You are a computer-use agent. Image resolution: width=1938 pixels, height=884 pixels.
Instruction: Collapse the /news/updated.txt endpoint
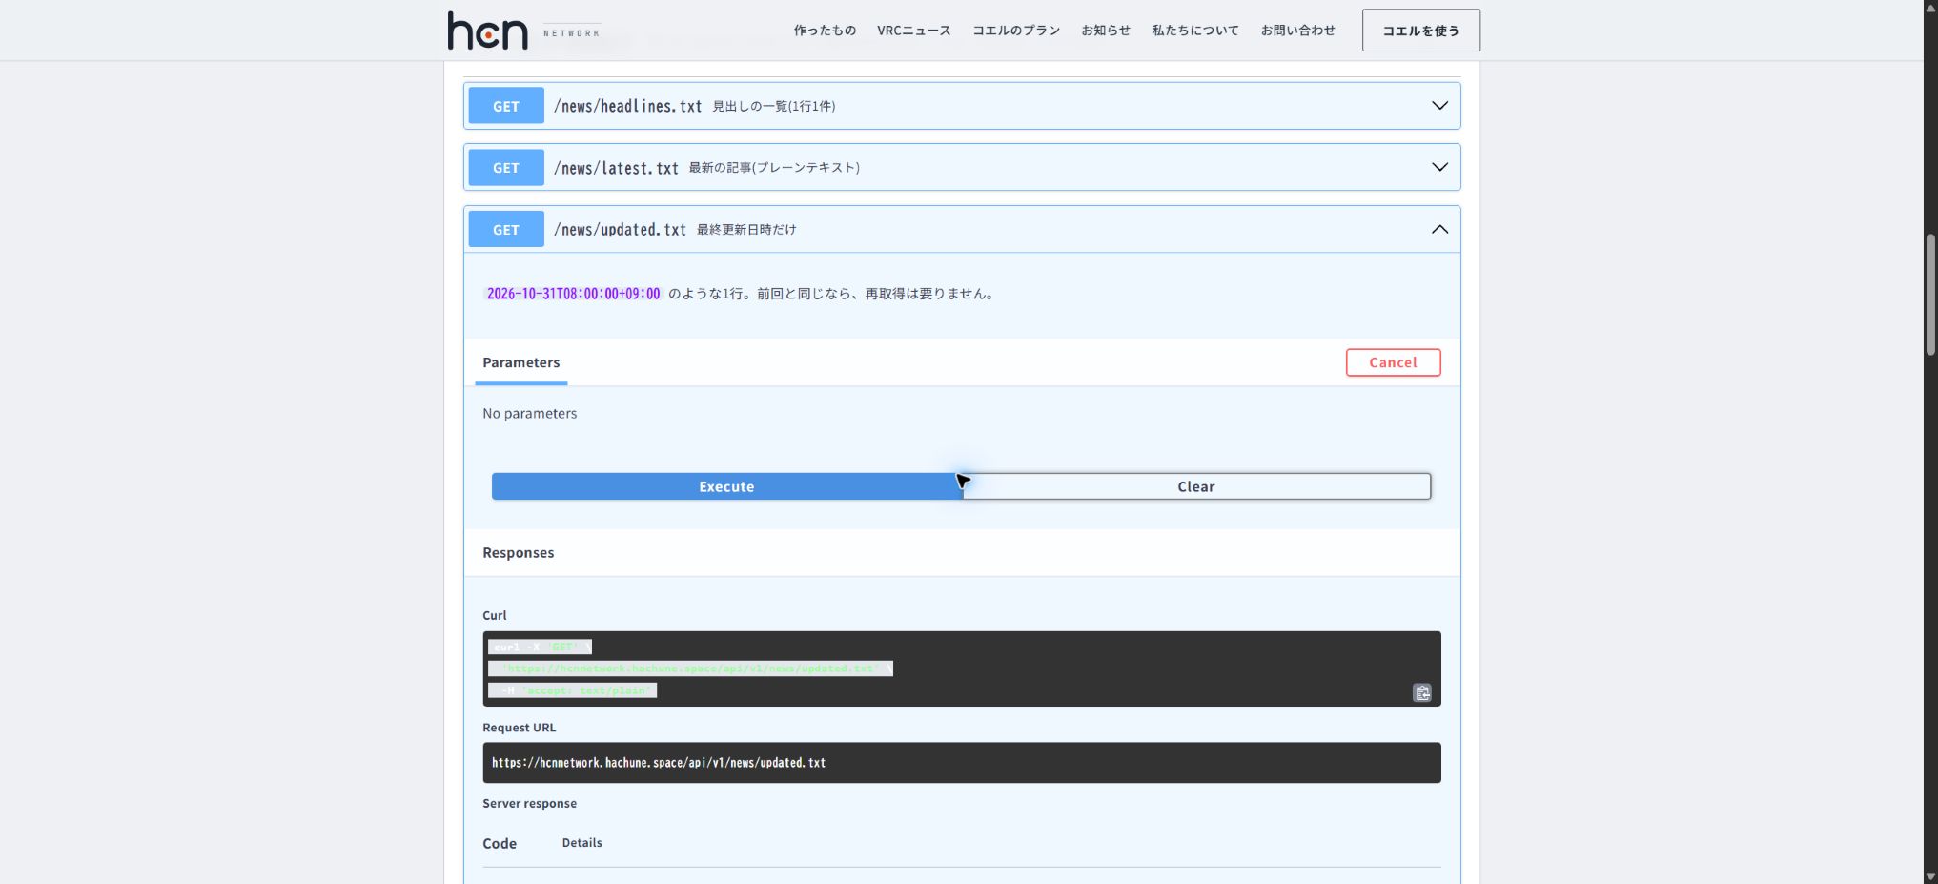[1439, 230]
